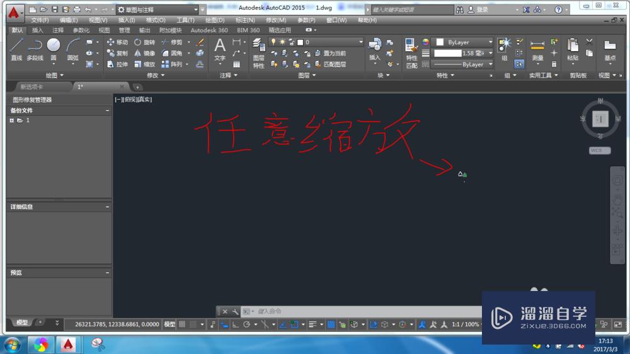This screenshot has width=630, height=354.
Task: Open the Layer Properties (图层特性) manager
Action: click(258, 53)
